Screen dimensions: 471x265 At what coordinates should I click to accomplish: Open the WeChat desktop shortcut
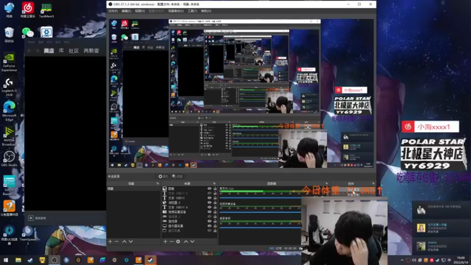(28, 32)
